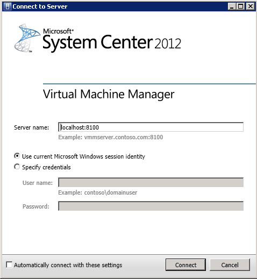Click the Virtual Machine Manager heading

[109, 94]
